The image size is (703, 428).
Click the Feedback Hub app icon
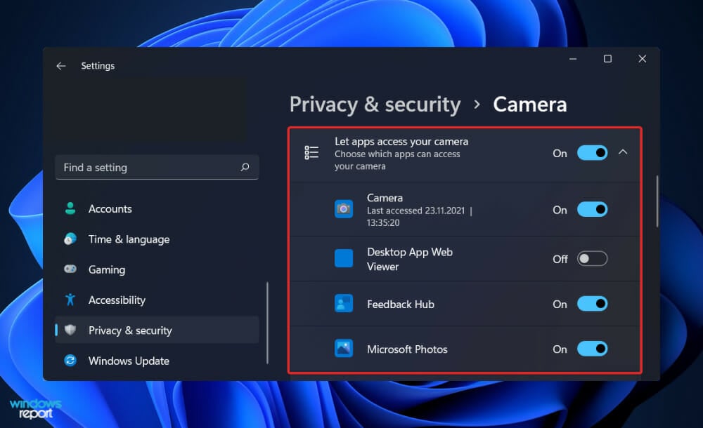pyautogui.click(x=344, y=304)
